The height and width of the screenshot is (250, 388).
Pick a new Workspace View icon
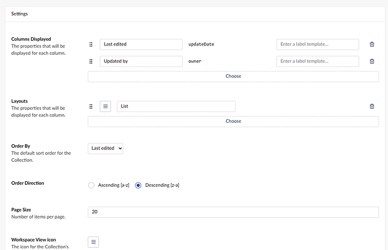[93, 242]
